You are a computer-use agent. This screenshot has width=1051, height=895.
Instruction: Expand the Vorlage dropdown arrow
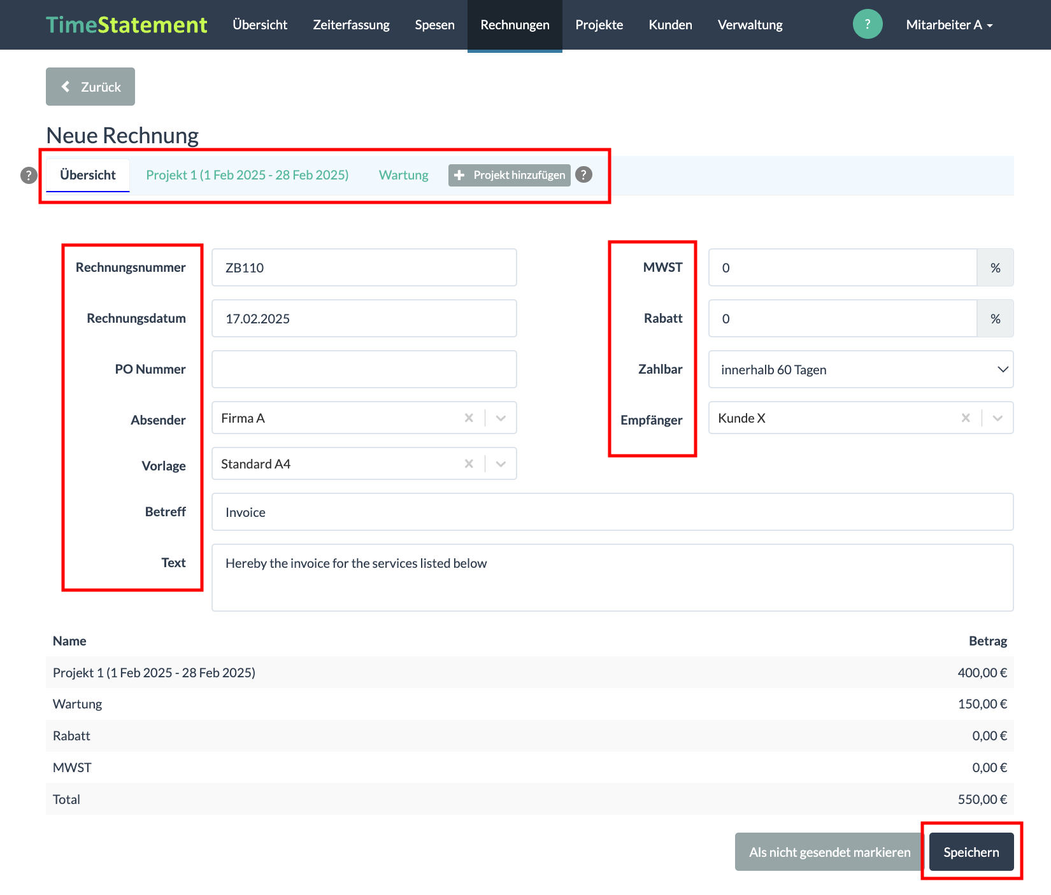[501, 464]
